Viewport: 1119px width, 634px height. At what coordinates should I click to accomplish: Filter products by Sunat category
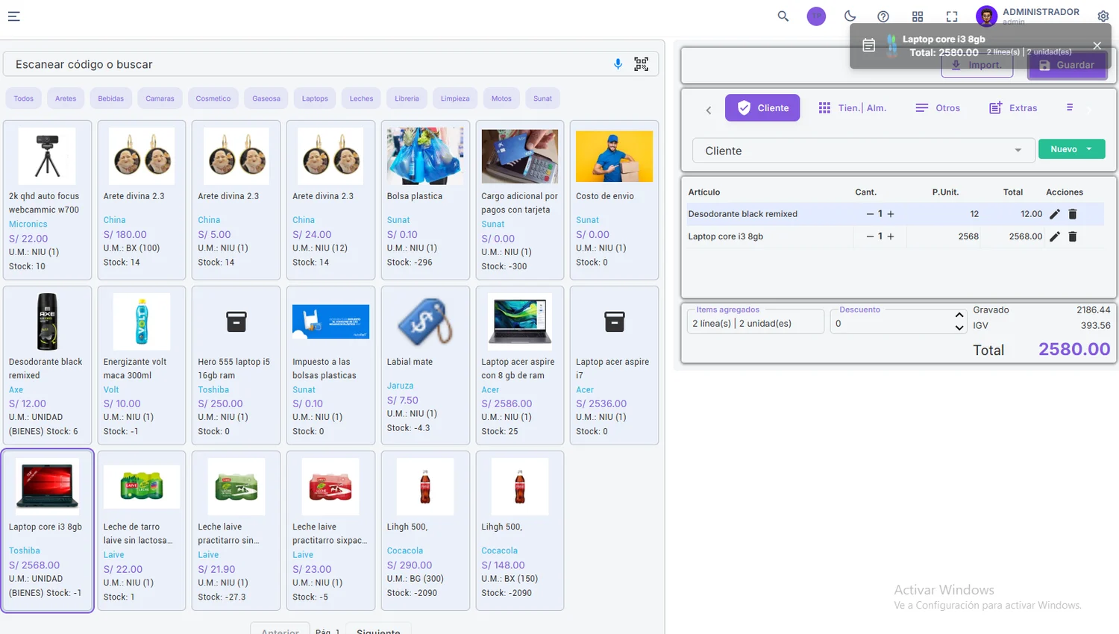point(543,98)
